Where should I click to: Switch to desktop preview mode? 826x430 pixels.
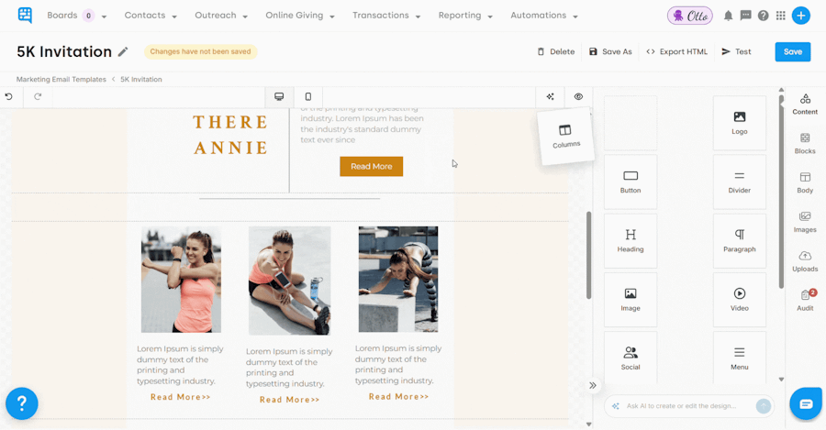point(279,97)
